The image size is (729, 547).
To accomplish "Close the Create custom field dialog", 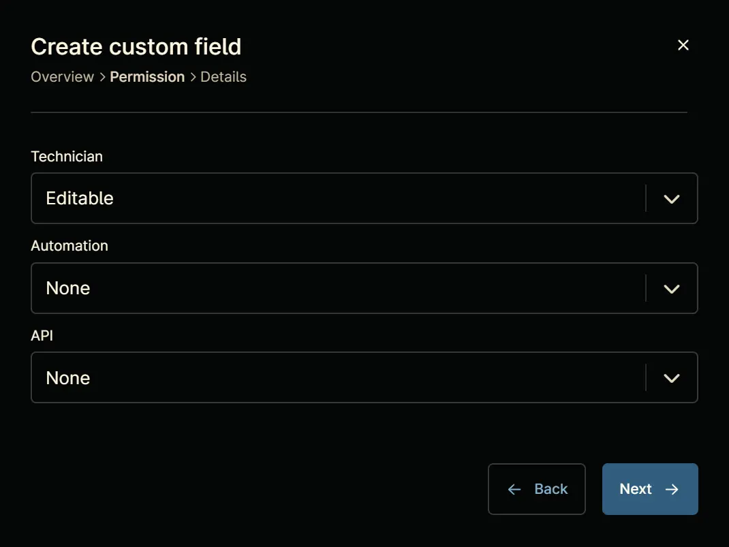I will point(683,45).
